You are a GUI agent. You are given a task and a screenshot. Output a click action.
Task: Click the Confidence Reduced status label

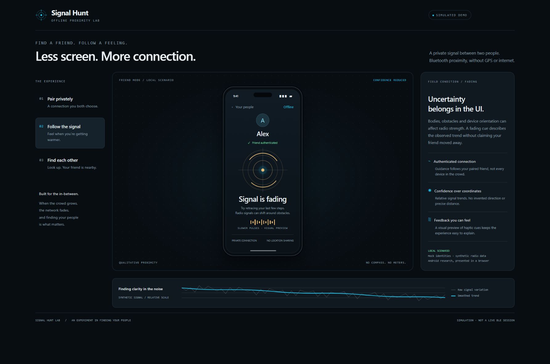pyautogui.click(x=389, y=80)
